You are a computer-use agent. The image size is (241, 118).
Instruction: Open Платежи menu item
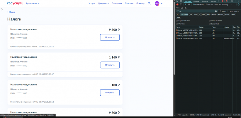point(129,3)
